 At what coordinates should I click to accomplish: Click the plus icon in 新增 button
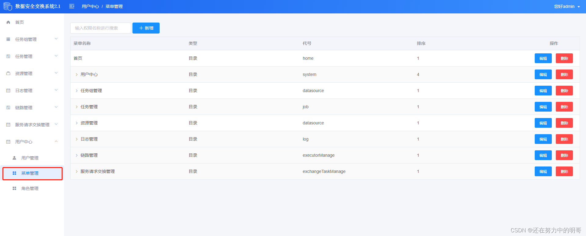[x=141, y=28]
